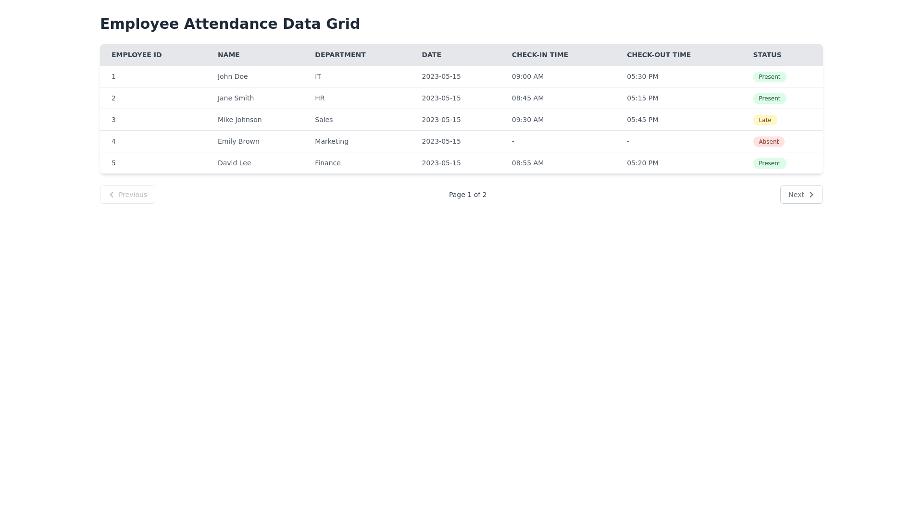This screenshot has width=923, height=519.
Task: Click the Previous page chevron icon
Action: click(x=112, y=195)
